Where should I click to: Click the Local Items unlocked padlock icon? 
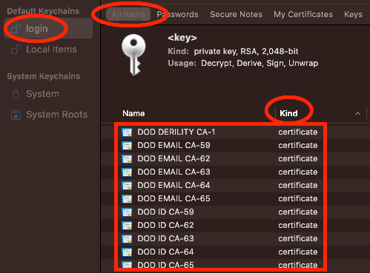click(16, 50)
